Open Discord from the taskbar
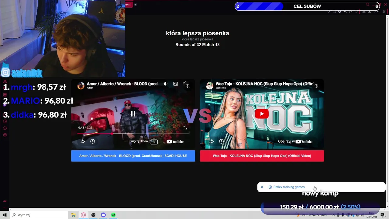This screenshot has width=389, height=219. coord(103,215)
